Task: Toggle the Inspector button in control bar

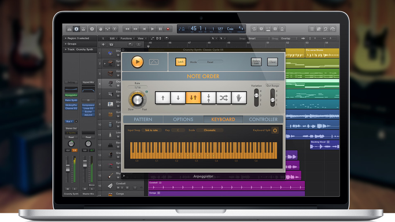Action: coord(76,29)
